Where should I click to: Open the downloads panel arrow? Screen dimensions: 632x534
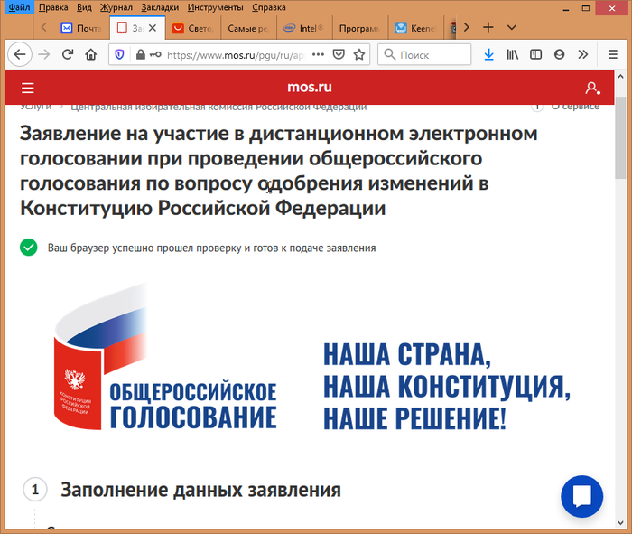[x=488, y=55]
